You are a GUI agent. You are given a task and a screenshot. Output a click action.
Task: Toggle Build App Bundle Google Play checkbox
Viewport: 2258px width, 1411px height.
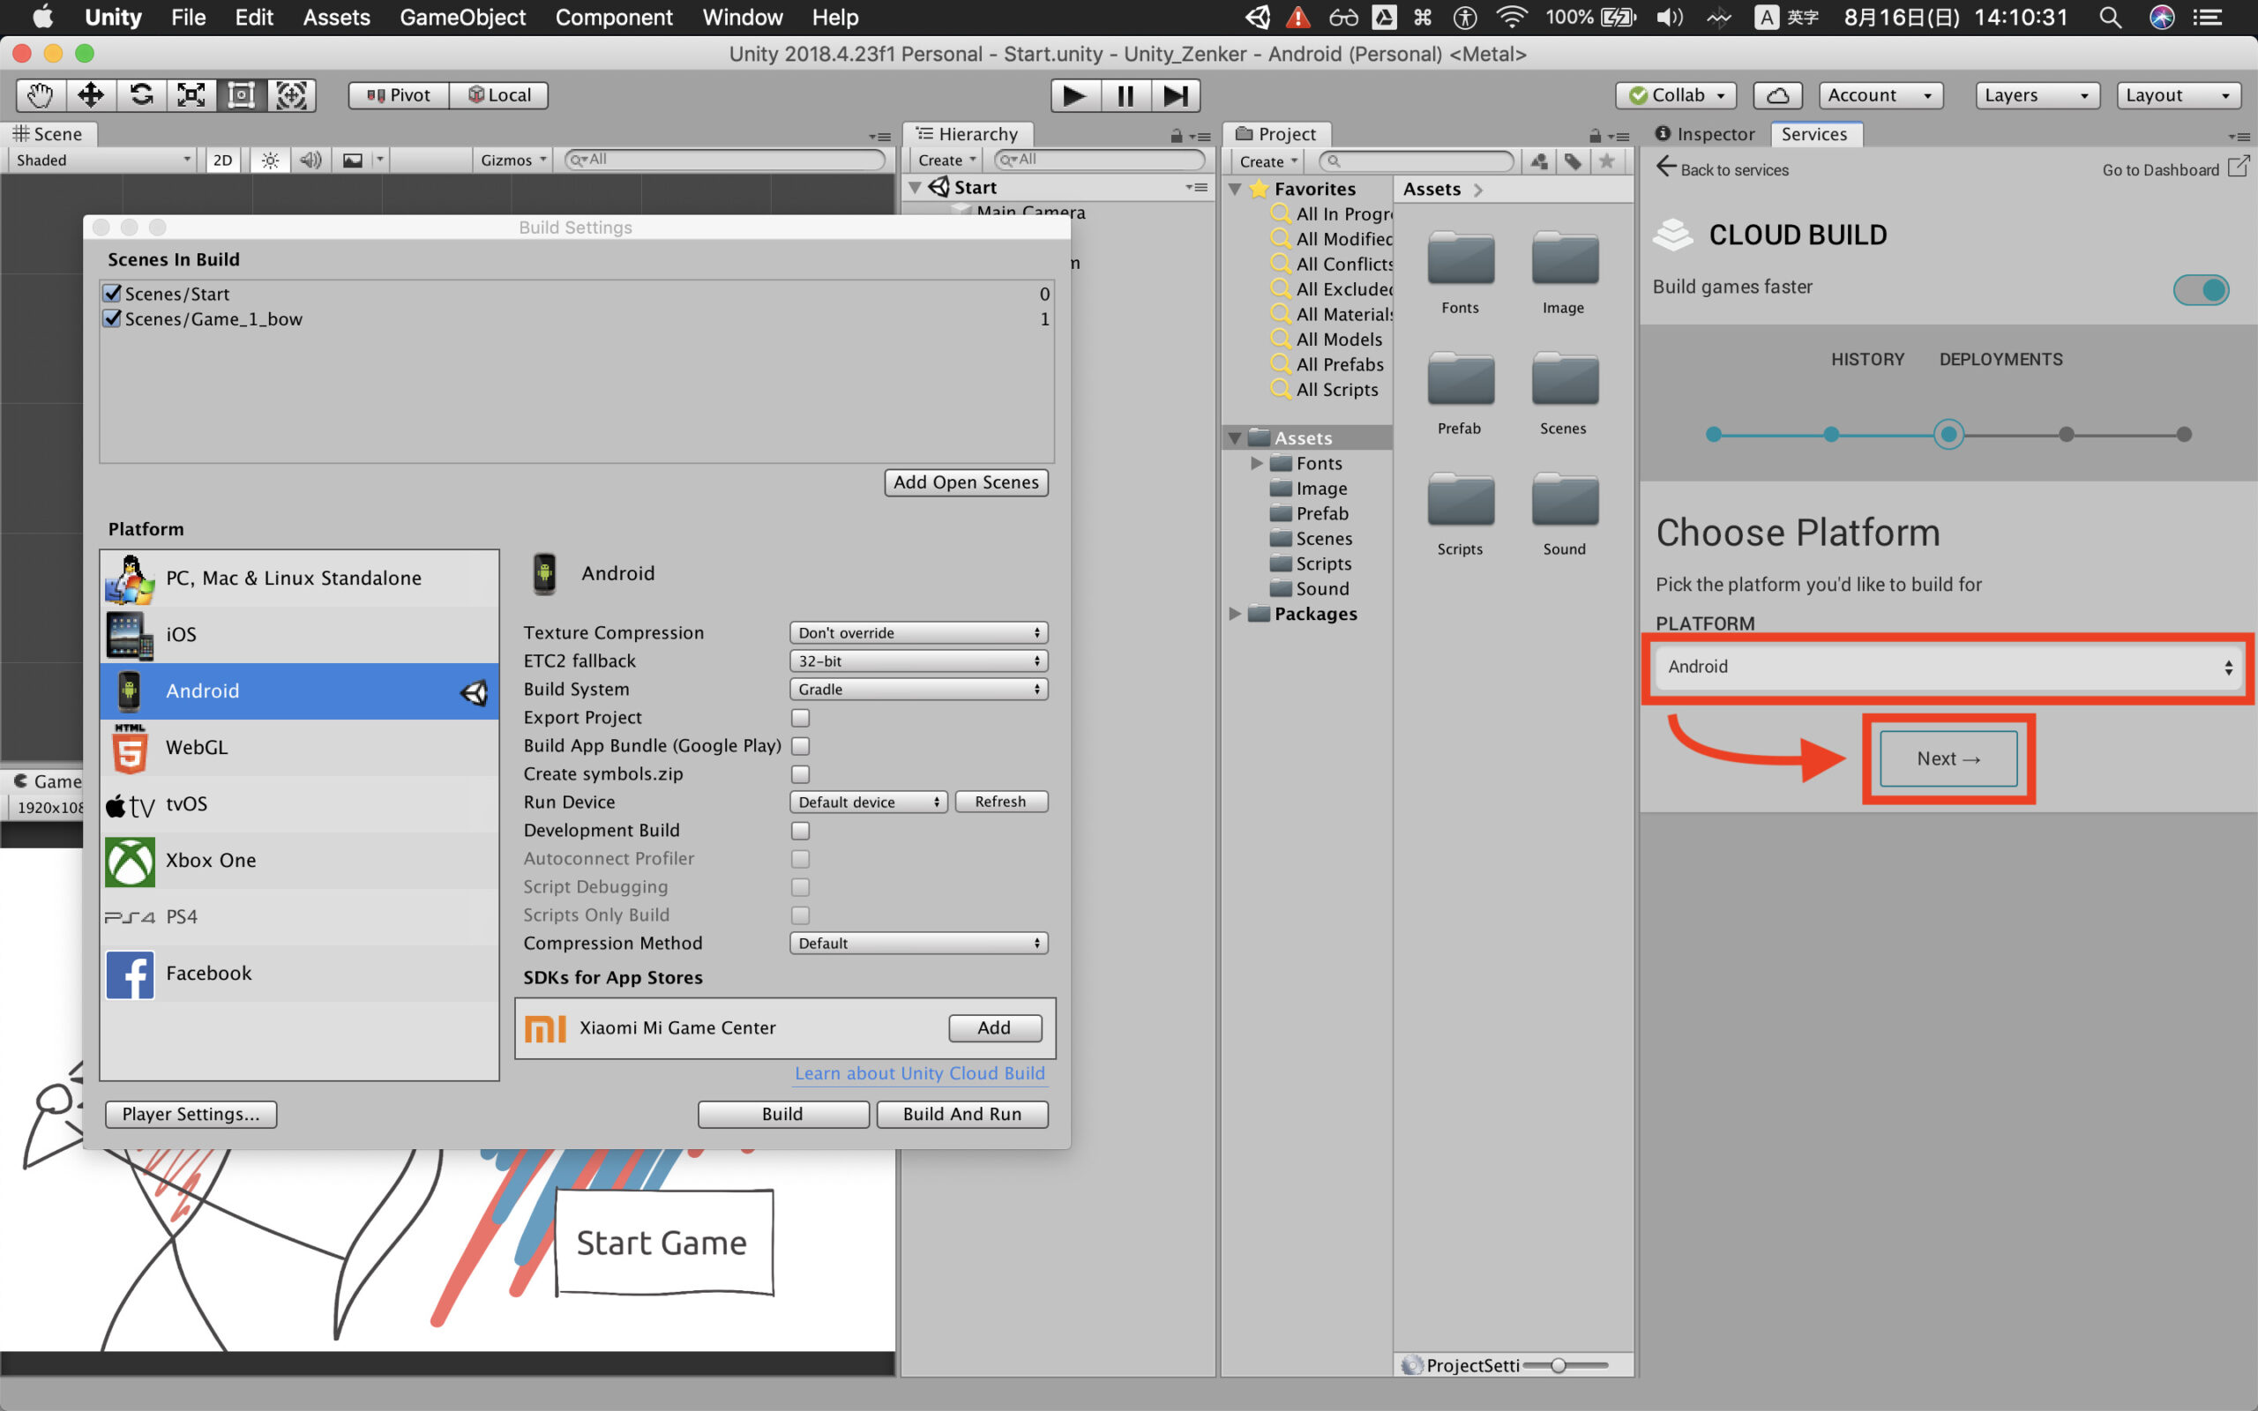(x=800, y=746)
